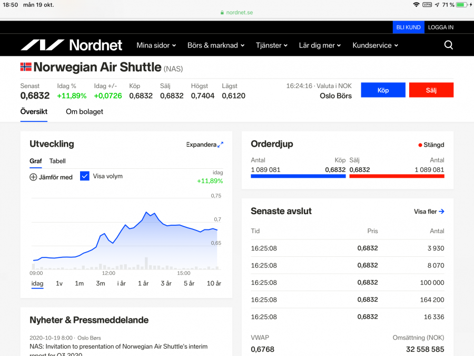
Task: Click the Norwegian flag icon
Action: pyautogui.click(x=26, y=67)
